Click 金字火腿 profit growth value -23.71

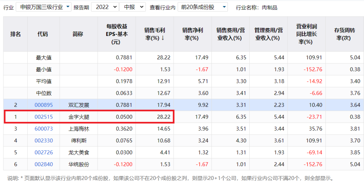(x=314, y=117)
